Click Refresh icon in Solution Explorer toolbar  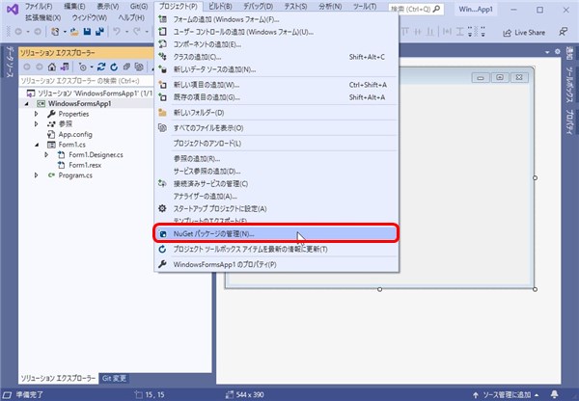pos(114,67)
